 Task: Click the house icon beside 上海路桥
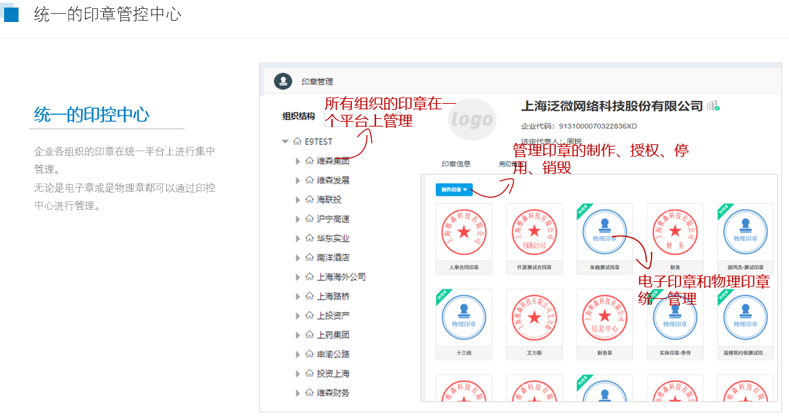tap(309, 296)
